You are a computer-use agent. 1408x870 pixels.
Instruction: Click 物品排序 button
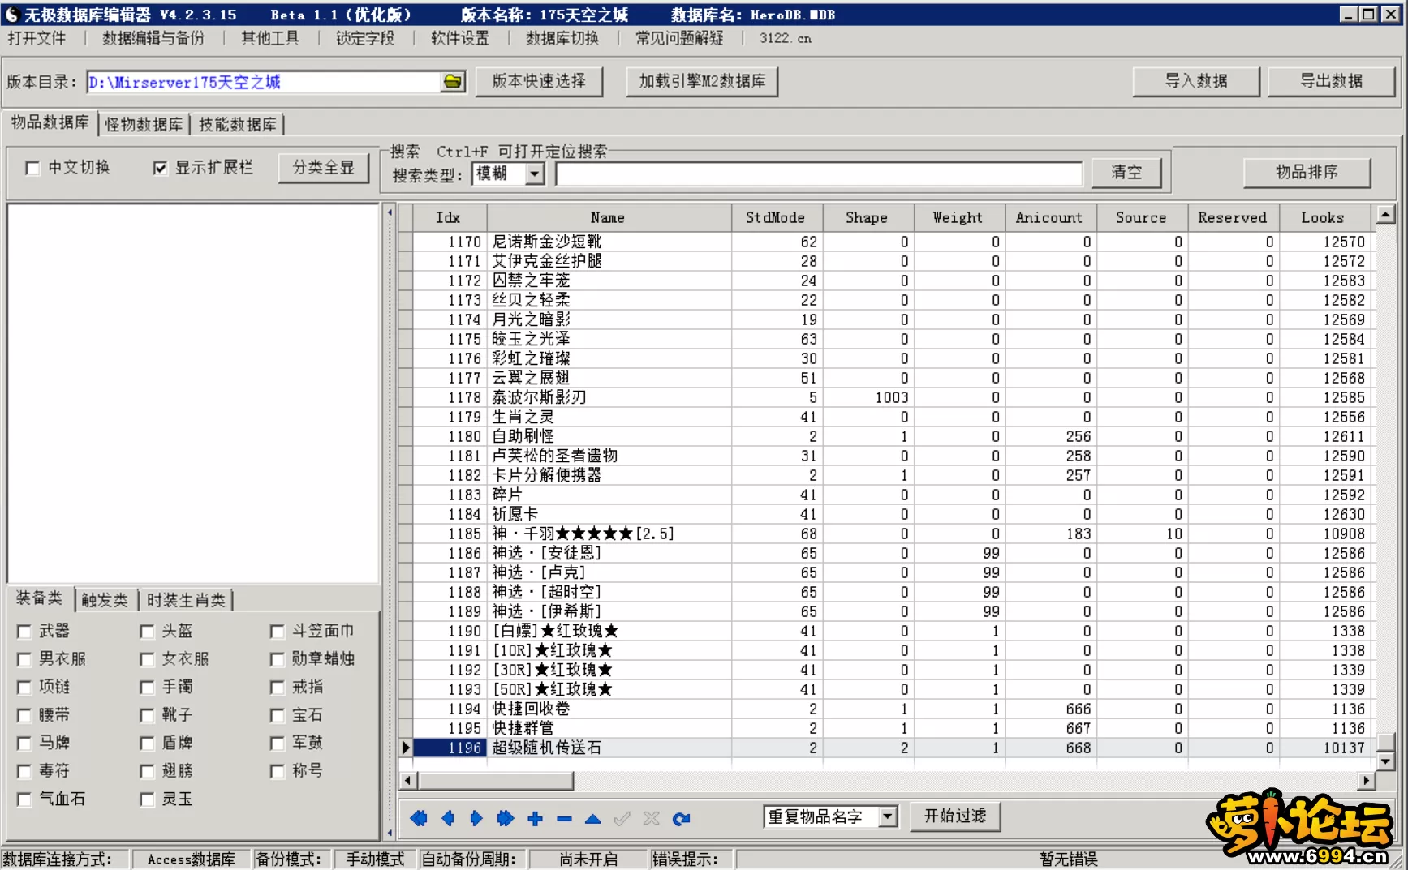tap(1307, 173)
